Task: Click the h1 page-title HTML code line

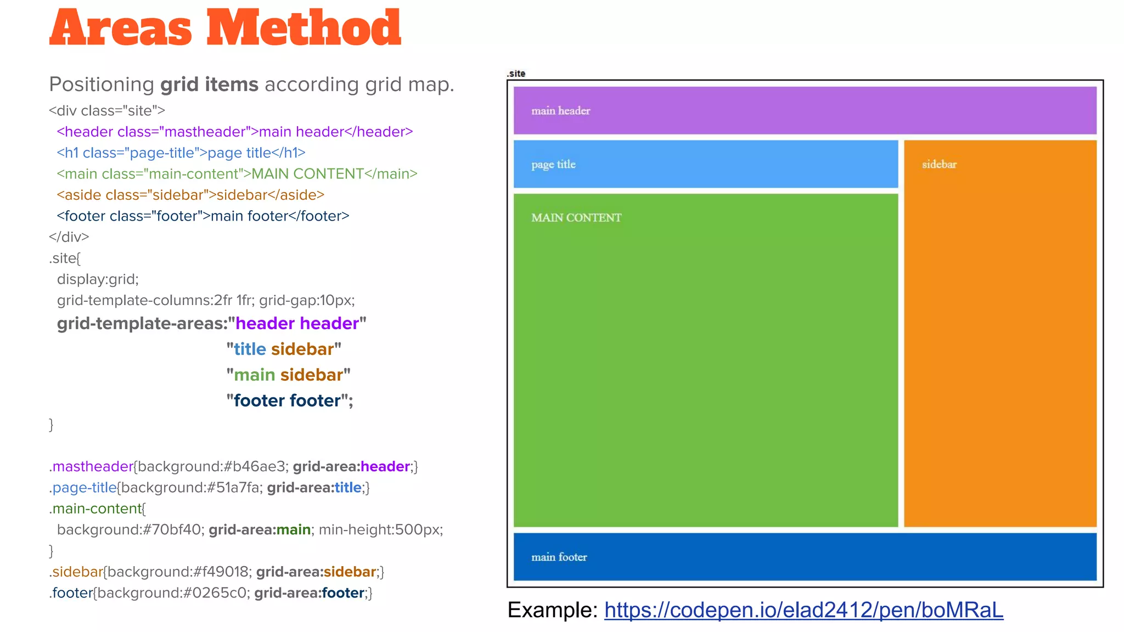Action: [181, 153]
